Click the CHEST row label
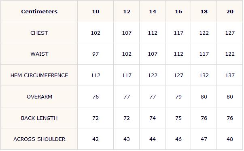Viewport: 244px width, 151px height. pyautogui.click(x=39, y=33)
